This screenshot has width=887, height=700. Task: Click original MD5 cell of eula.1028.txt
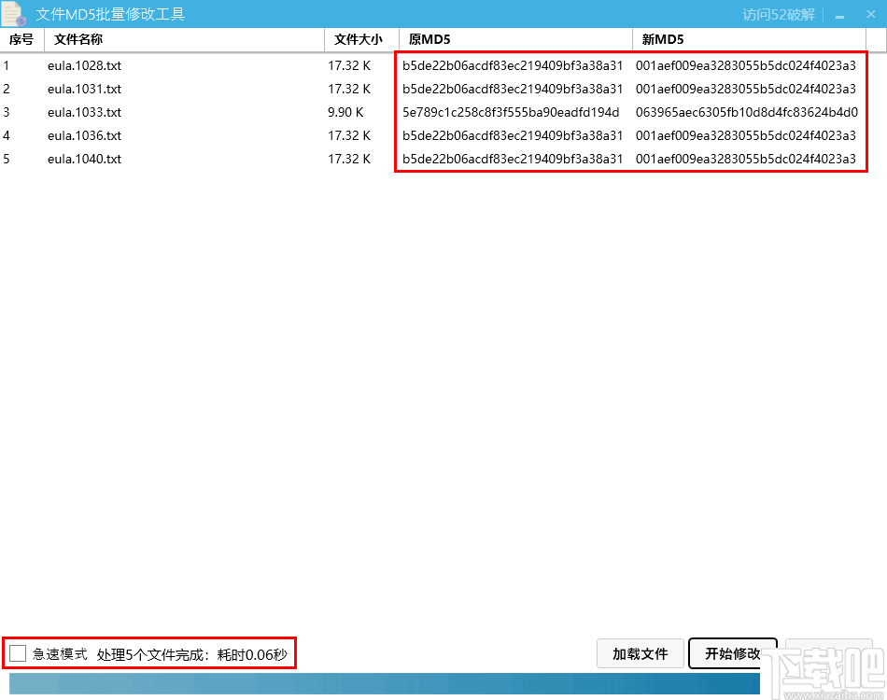point(513,65)
